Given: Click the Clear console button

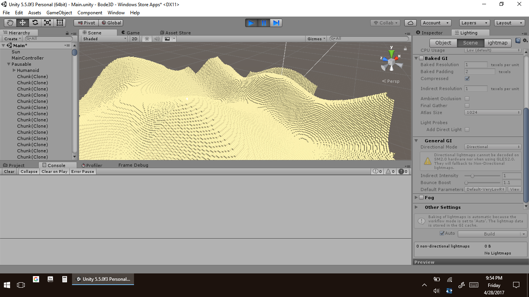Looking at the screenshot, I should (9, 172).
